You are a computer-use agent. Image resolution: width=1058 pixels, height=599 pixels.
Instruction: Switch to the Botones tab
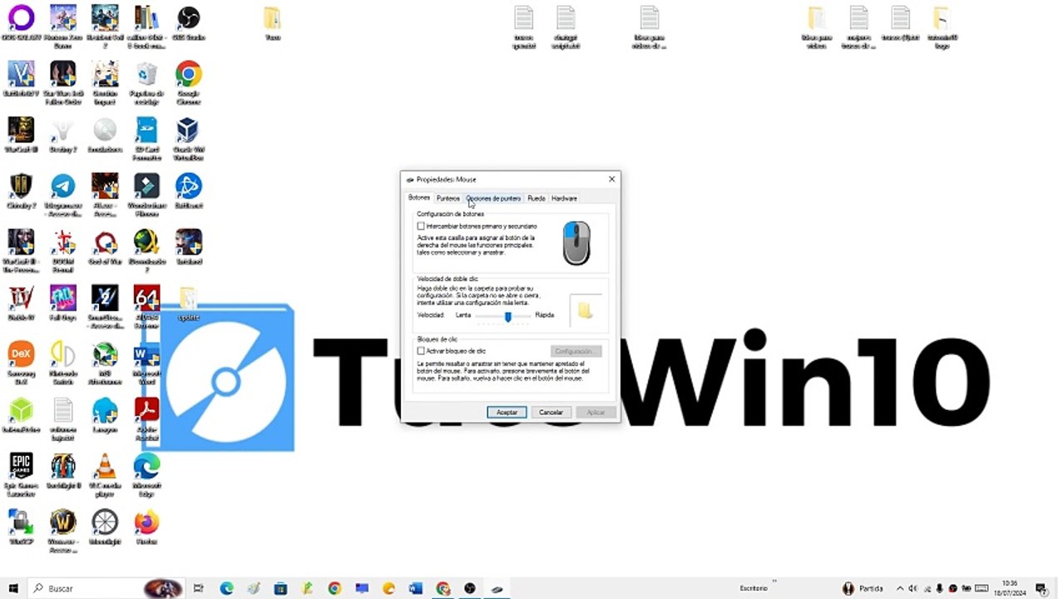point(419,198)
